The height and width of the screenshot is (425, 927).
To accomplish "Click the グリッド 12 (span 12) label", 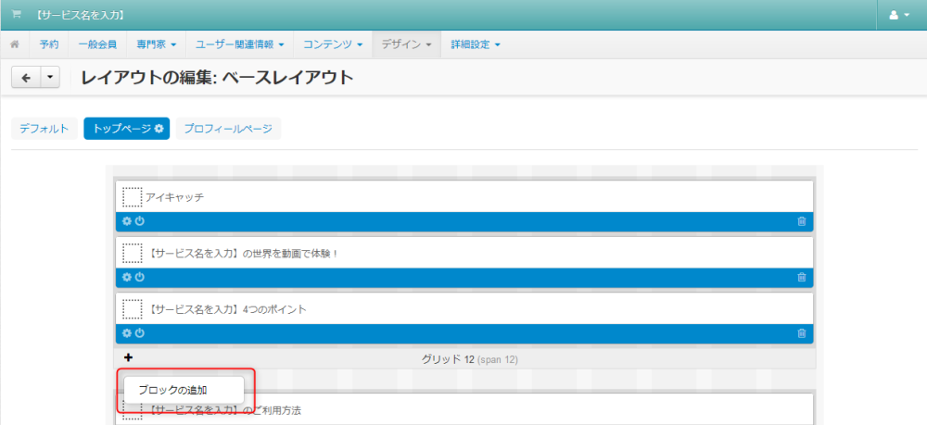I will pos(469,359).
